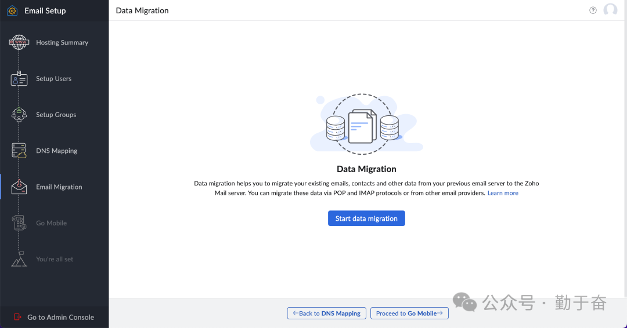Click the Admin Console exit arrow icon

(17, 317)
